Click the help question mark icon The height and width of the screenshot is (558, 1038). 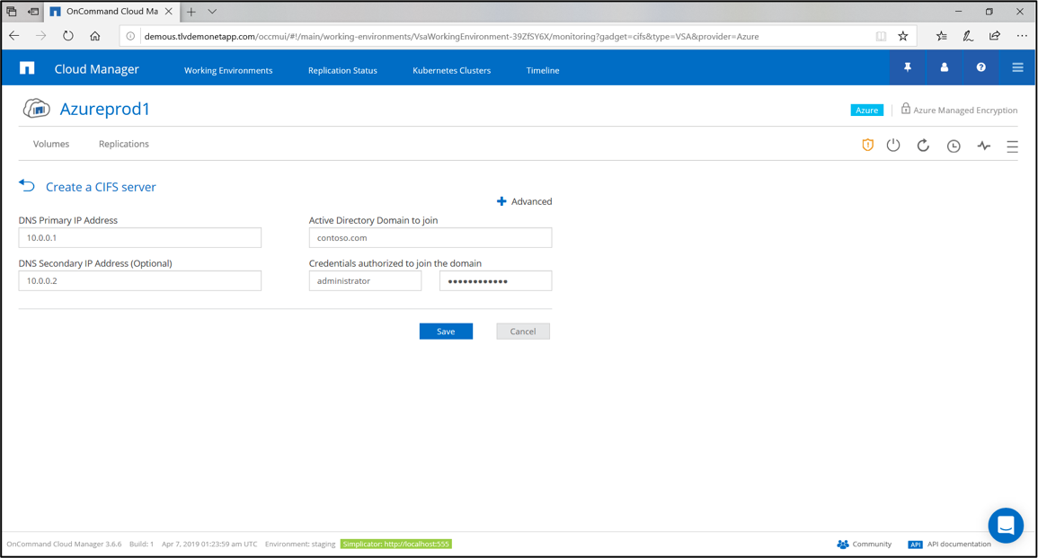tap(981, 67)
